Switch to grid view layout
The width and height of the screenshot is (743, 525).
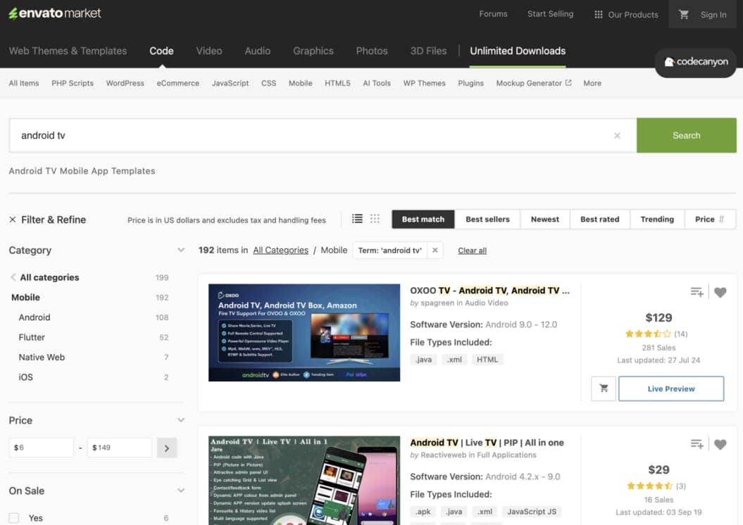pos(375,219)
